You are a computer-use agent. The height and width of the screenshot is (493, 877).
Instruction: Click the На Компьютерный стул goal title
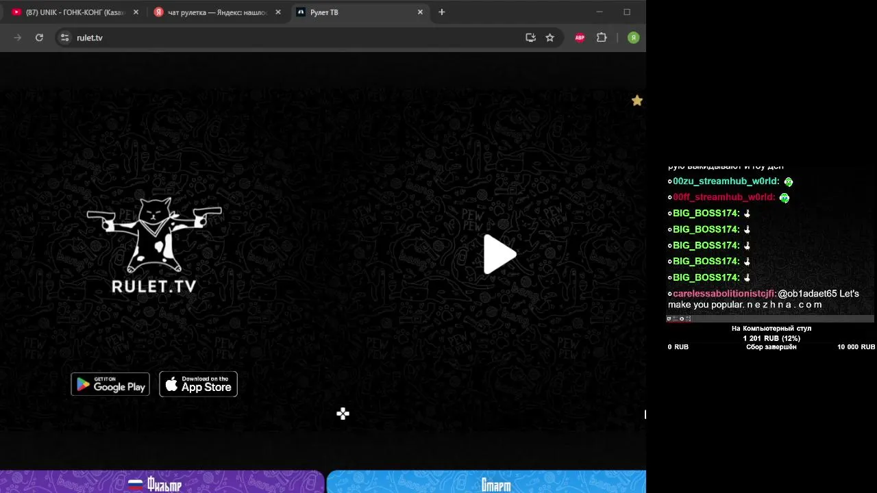(771, 329)
